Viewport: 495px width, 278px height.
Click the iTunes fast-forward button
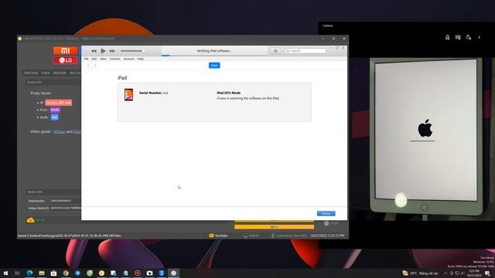[x=112, y=51]
